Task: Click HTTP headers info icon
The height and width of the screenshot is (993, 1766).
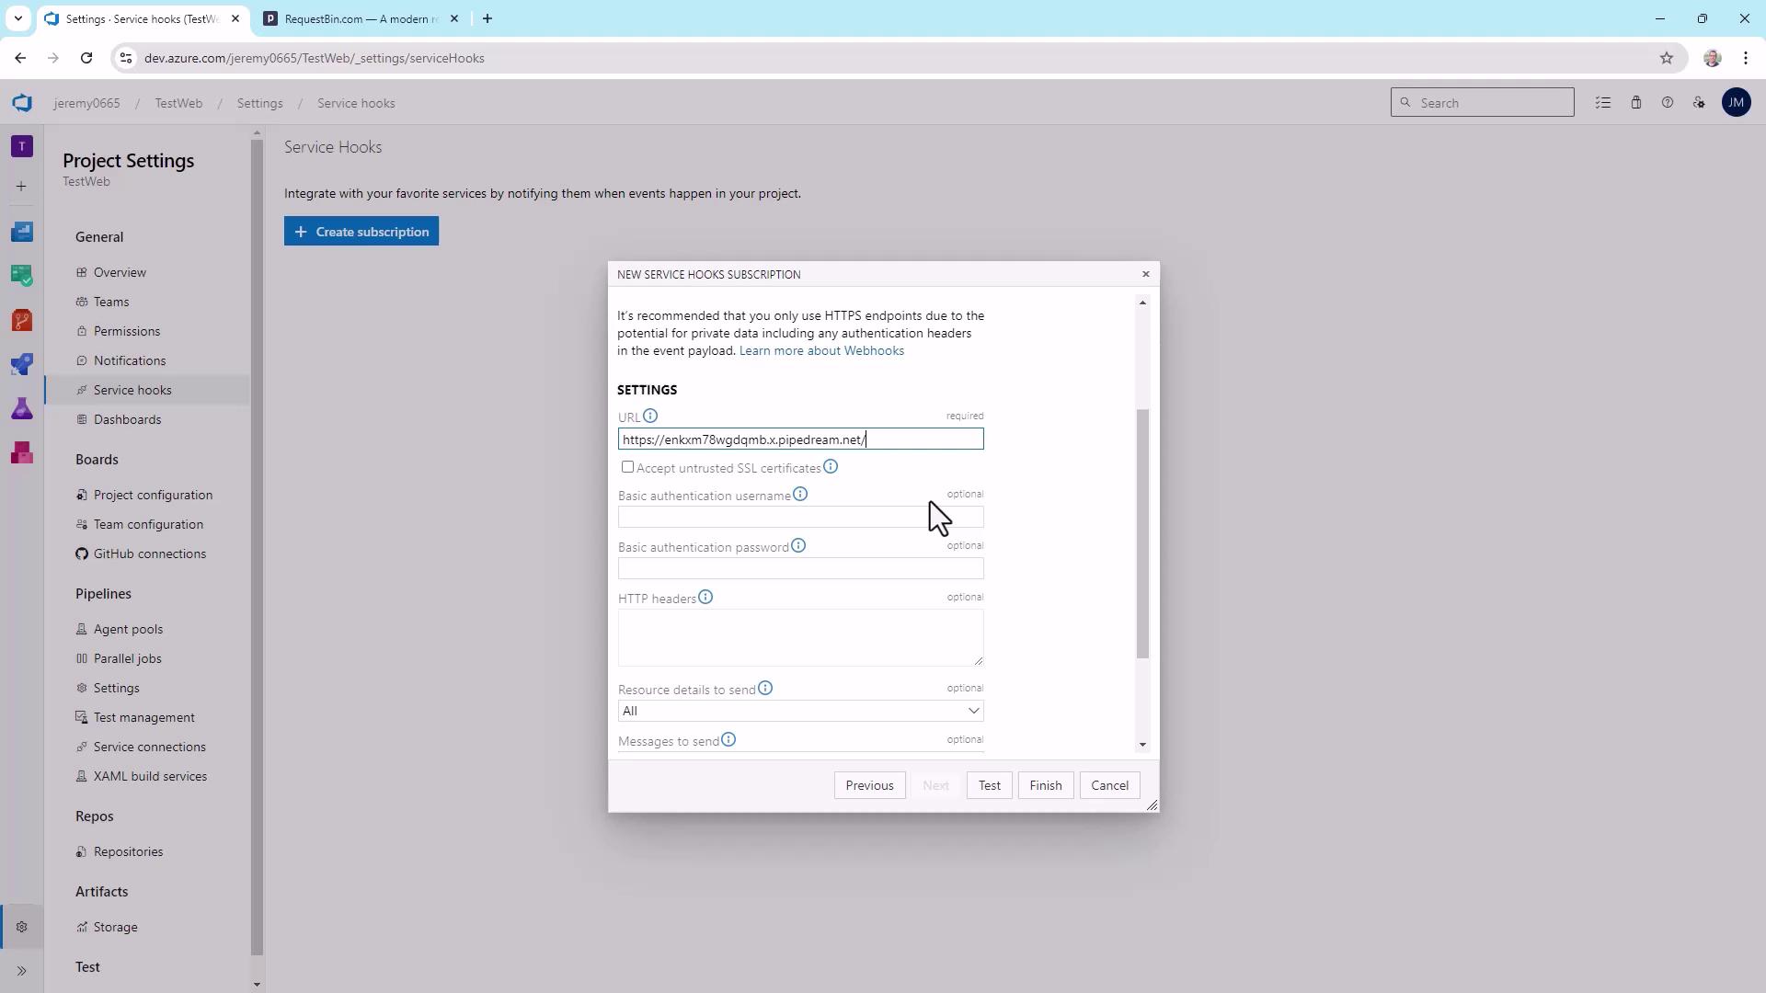Action: 705,598
